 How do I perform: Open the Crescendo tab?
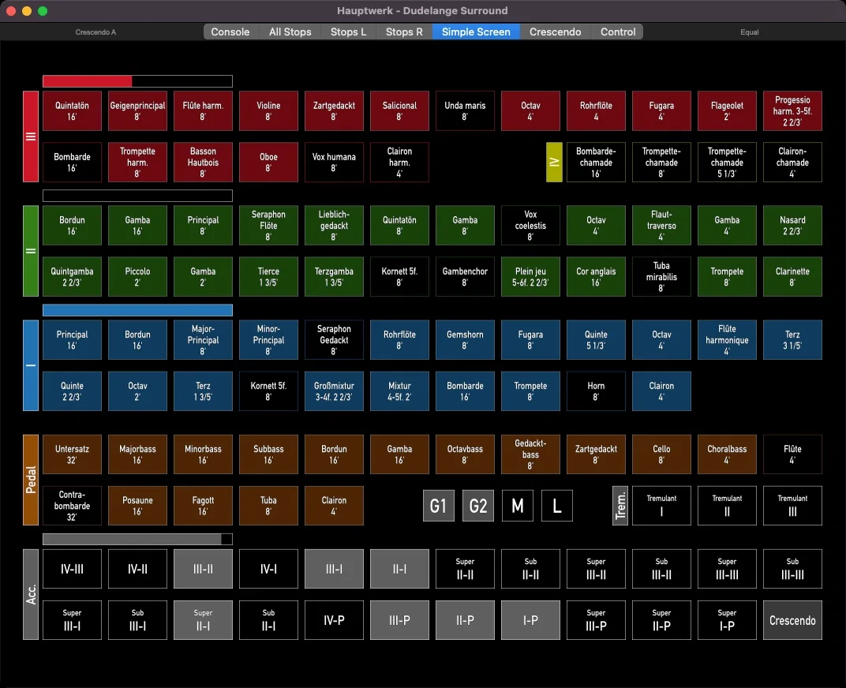[555, 32]
